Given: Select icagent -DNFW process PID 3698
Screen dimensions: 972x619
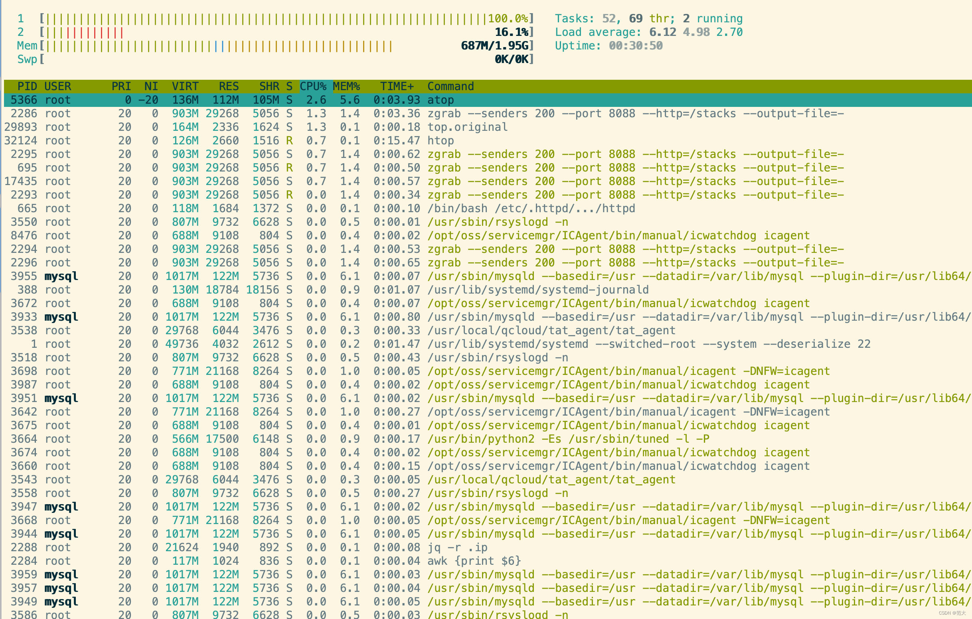Looking at the screenshot, I should [x=488, y=371].
